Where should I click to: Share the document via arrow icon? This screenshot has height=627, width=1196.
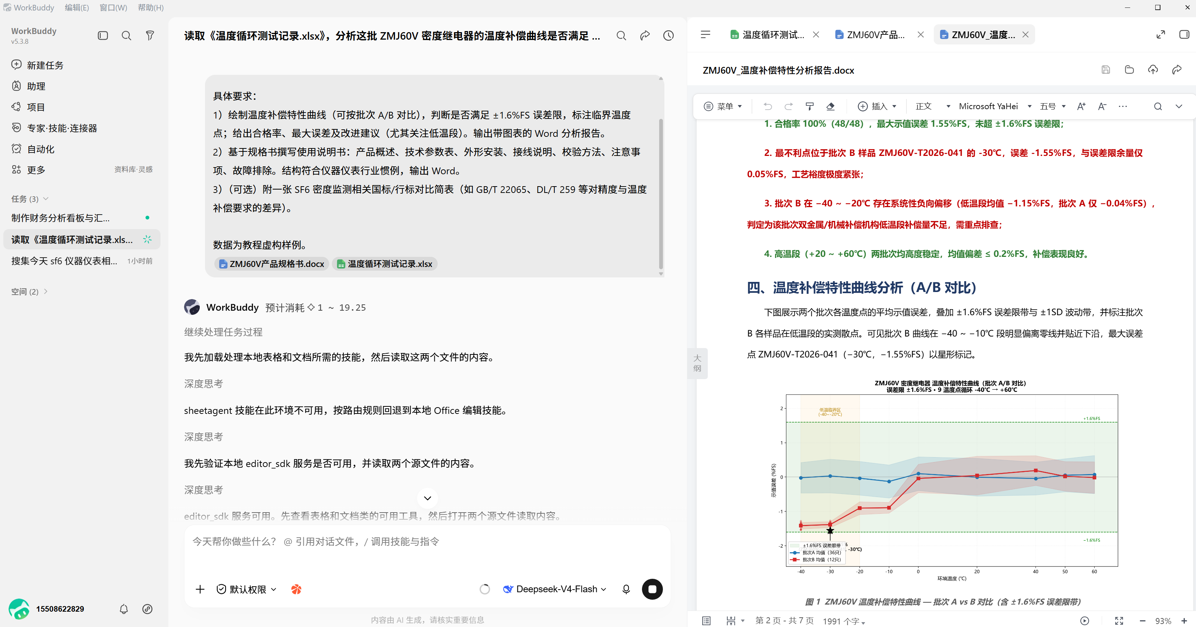click(1177, 70)
